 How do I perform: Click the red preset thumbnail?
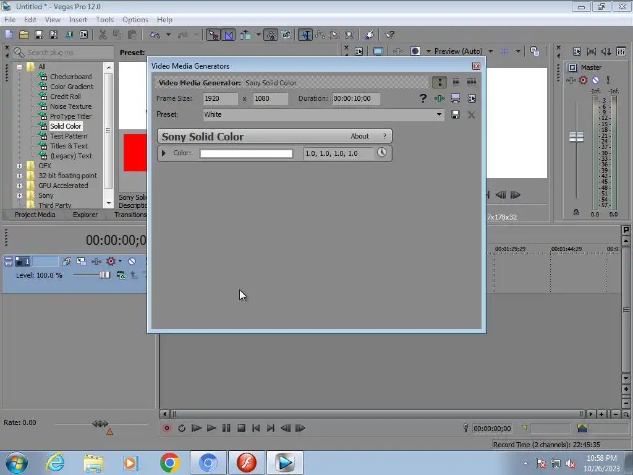135,153
